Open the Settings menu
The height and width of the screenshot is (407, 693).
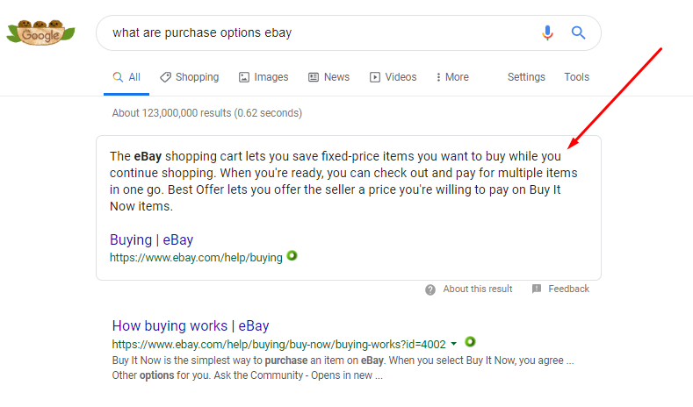tap(526, 77)
